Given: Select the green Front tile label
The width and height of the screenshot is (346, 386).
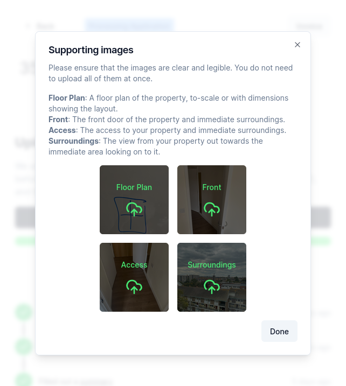Looking at the screenshot, I should click(x=212, y=187).
